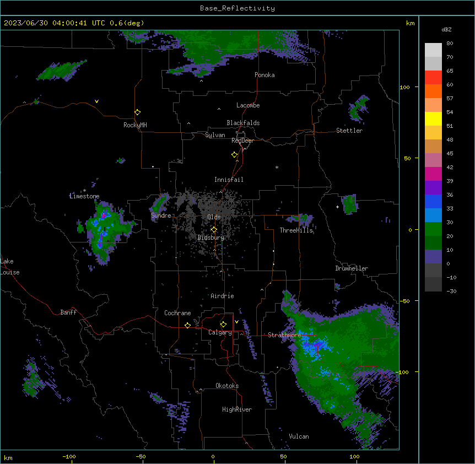Click the dBZ legend heading
Viewport: 475px width, 464px height.
446,30
